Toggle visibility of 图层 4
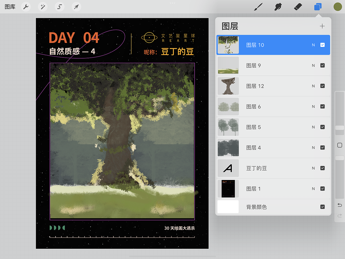Viewport: 345px width, 259px height. pyautogui.click(x=322, y=147)
